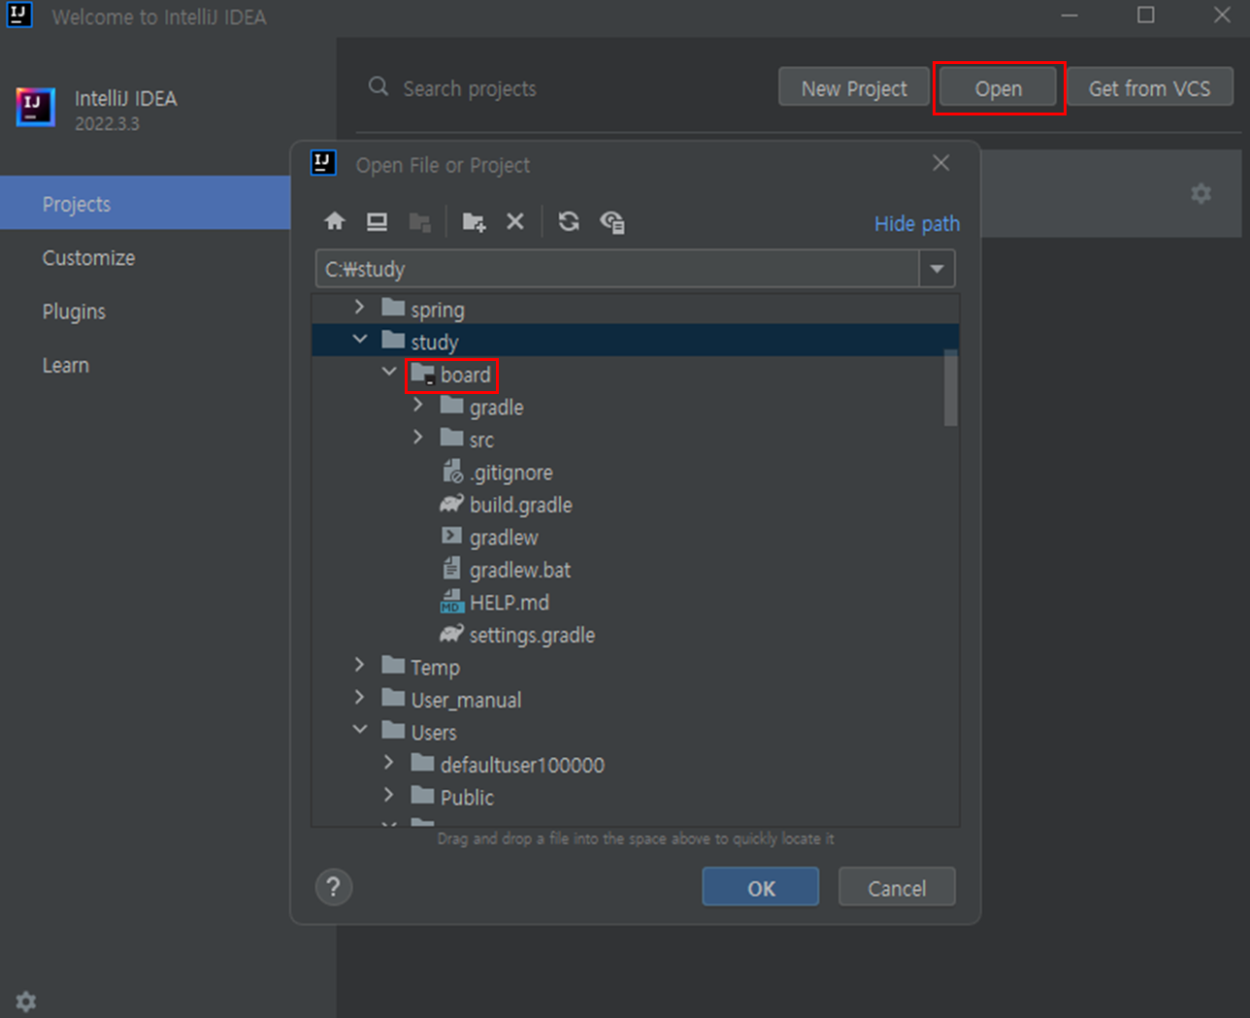Viewport: 1250px width, 1018px height.
Task: Expand the spring folder
Action: tap(360, 308)
